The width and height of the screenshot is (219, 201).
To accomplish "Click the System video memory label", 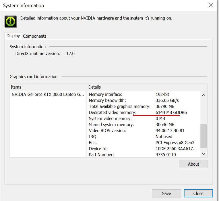I will pyautogui.click(x=110, y=118).
